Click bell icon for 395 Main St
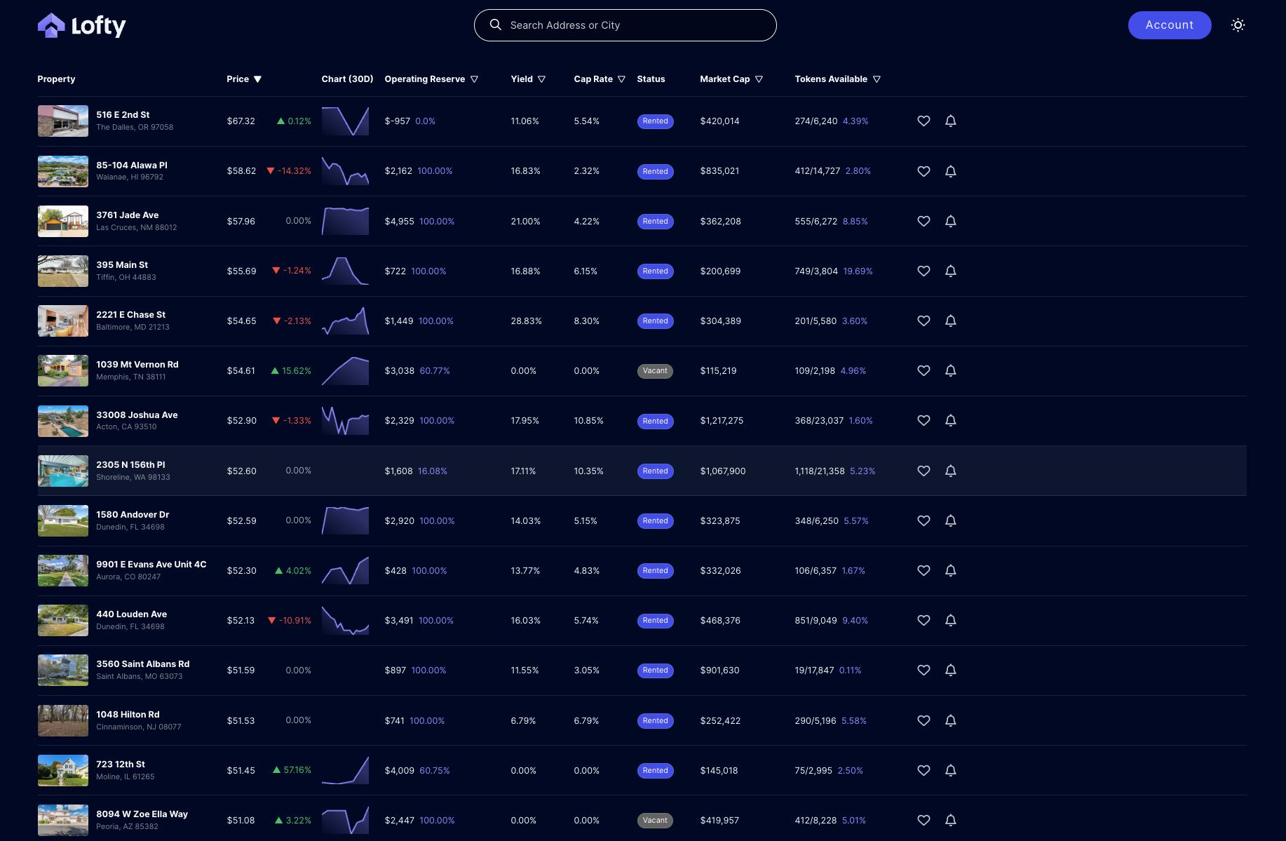1286x841 pixels. click(x=950, y=271)
